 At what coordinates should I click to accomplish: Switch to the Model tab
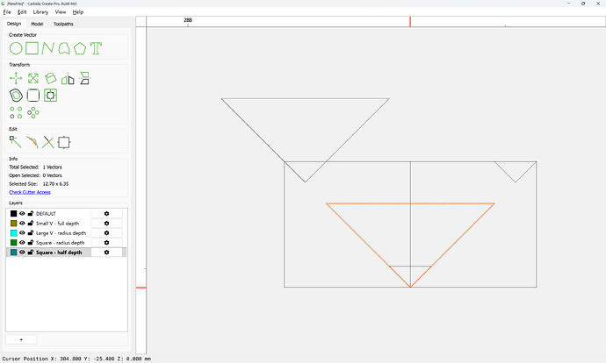click(37, 24)
